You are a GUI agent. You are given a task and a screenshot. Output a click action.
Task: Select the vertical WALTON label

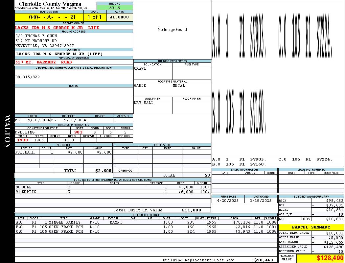[8, 131]
